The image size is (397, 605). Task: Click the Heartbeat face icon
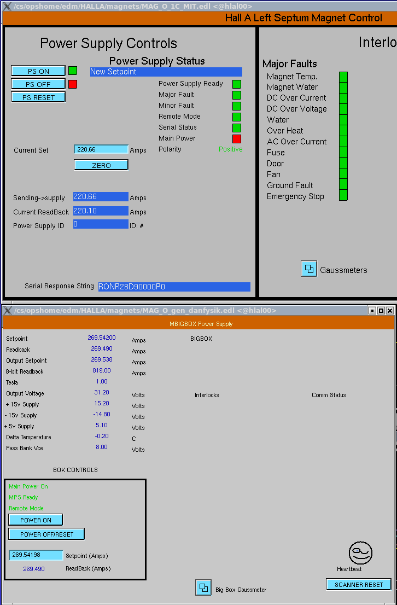coord(360,553)
